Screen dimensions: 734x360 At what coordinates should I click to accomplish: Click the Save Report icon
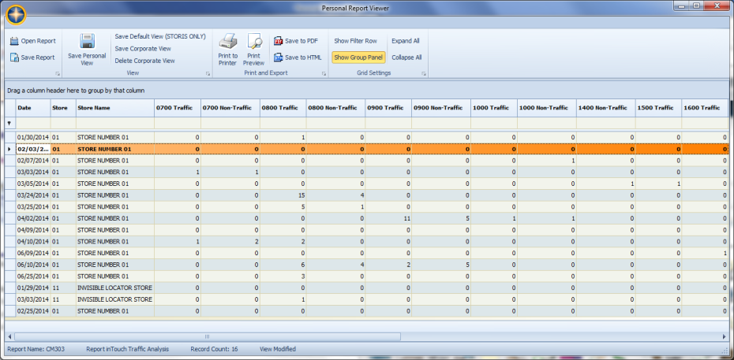click(x=15, y=58)
